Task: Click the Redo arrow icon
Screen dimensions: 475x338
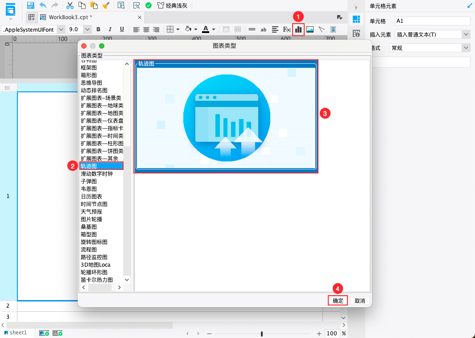Action: (54, 5)
